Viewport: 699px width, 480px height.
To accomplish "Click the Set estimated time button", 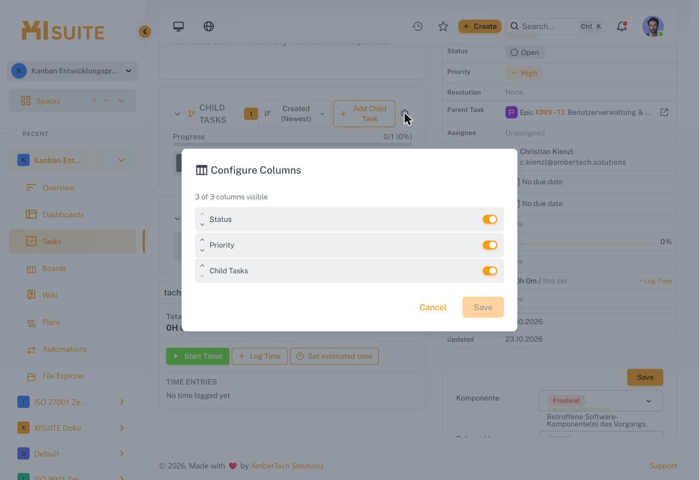I will (334, 356).
